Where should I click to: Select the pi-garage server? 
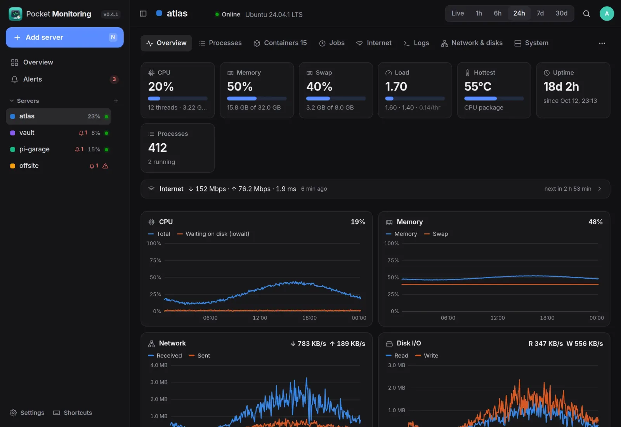click(59, 149)
